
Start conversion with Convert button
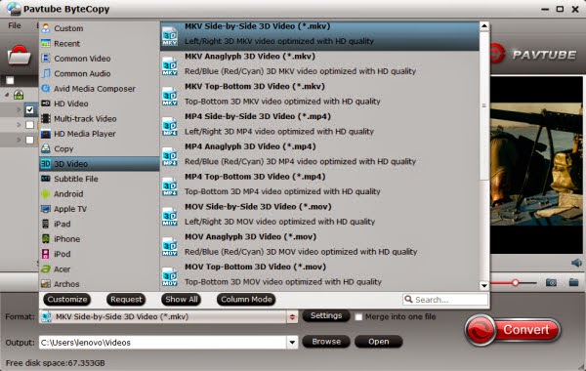[513, 330]
